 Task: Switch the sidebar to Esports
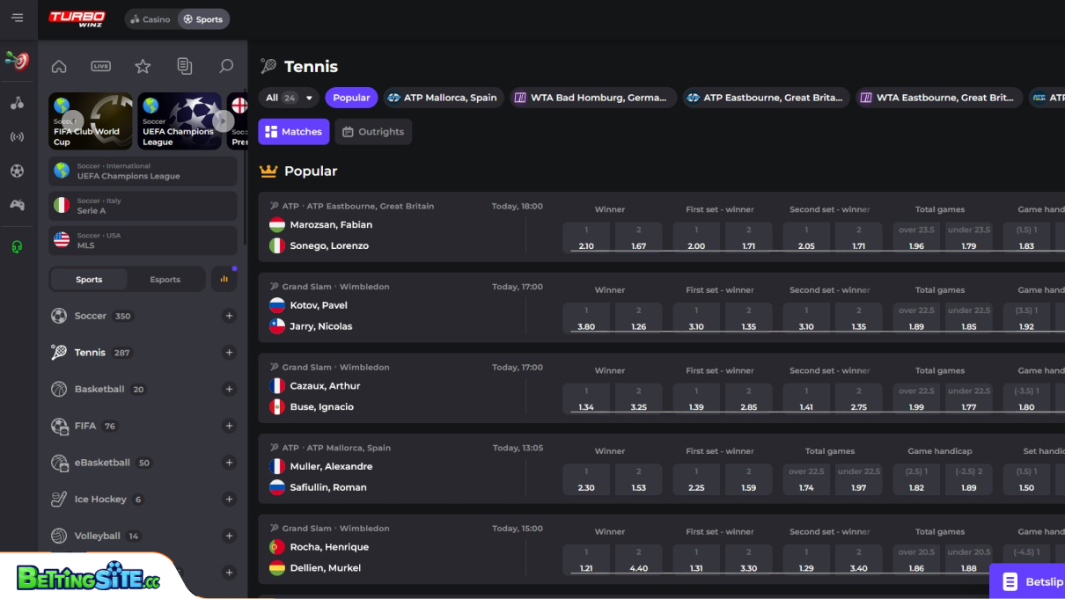click(x=165, y=279)
